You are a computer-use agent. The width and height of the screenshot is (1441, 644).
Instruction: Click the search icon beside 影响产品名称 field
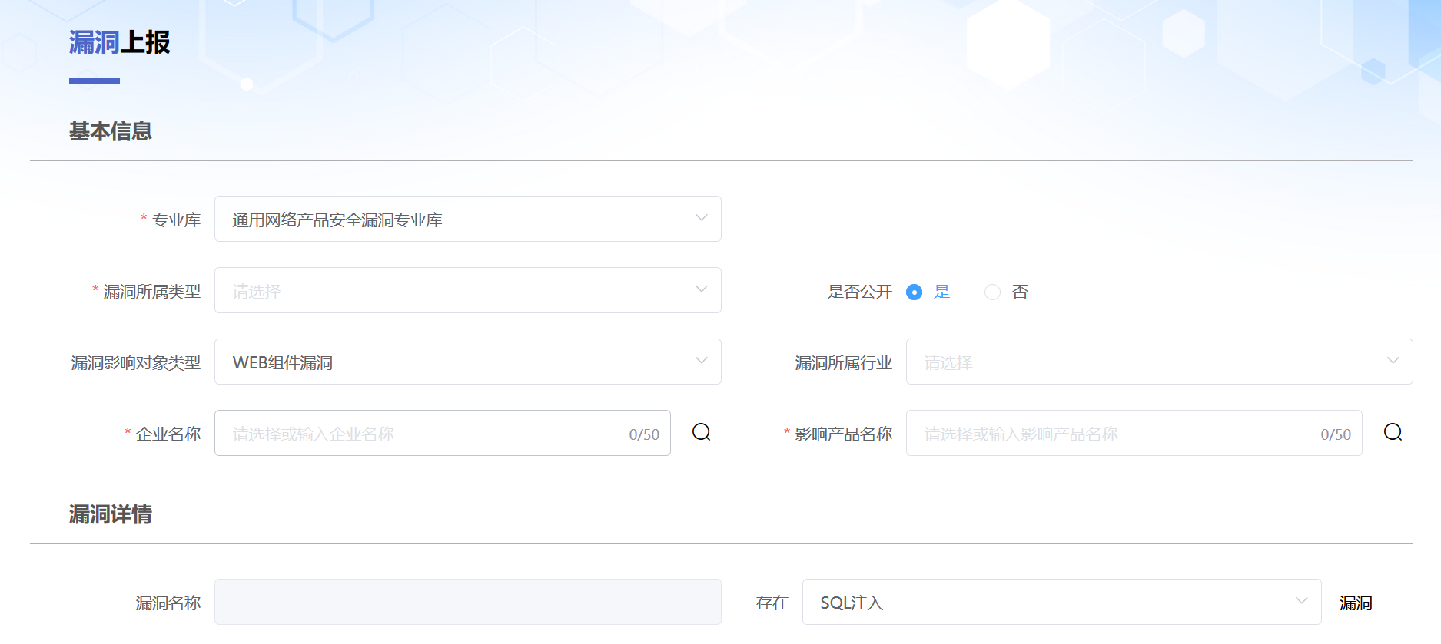point(1393,433)
